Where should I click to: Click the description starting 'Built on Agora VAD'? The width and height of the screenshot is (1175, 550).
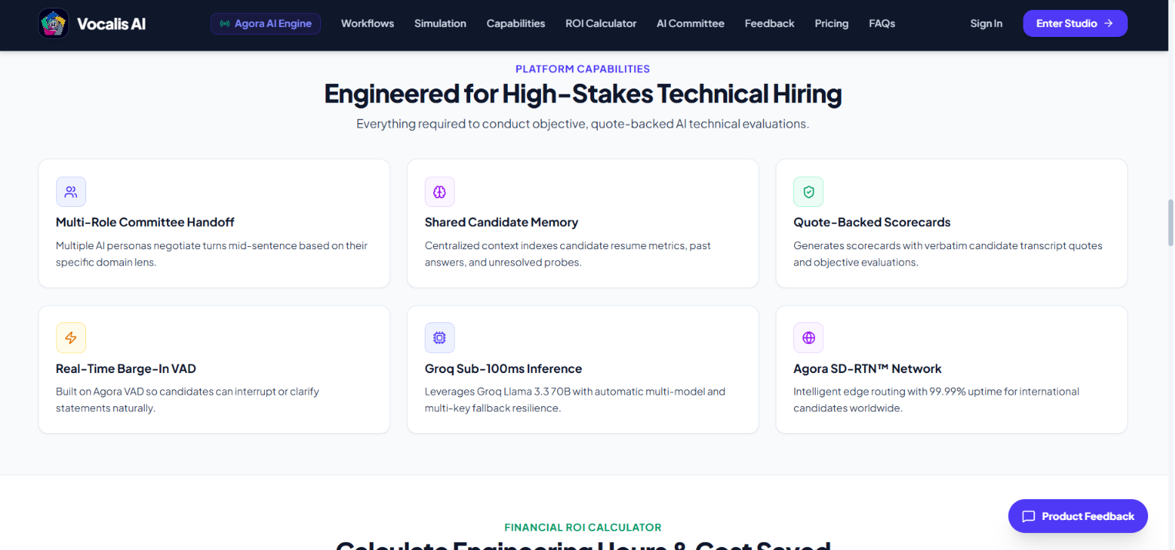point(187,400)
